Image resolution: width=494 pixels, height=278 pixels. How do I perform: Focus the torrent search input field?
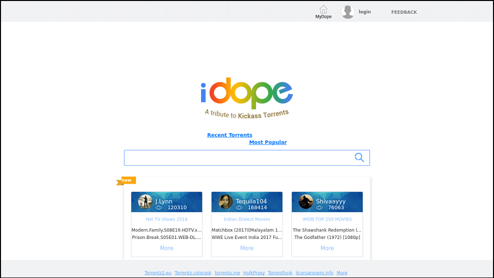[x=247, y=158]
